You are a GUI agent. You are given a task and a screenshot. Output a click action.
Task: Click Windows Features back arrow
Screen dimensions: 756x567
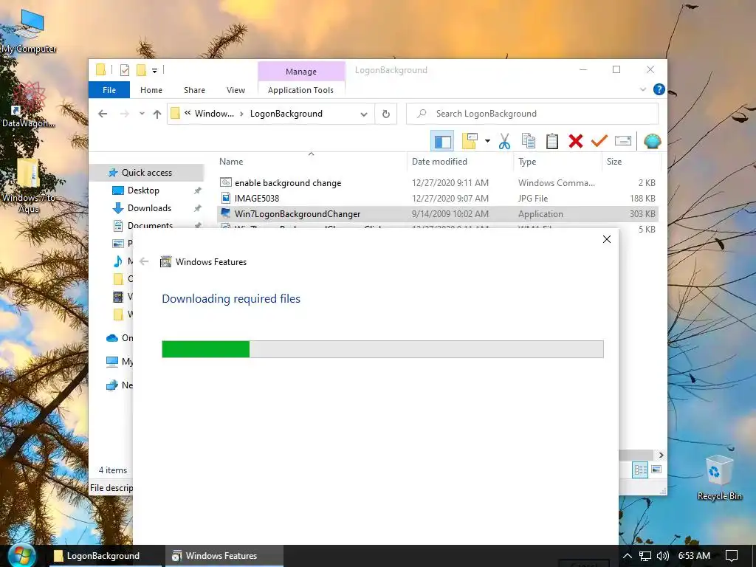(x=144, y=262)
